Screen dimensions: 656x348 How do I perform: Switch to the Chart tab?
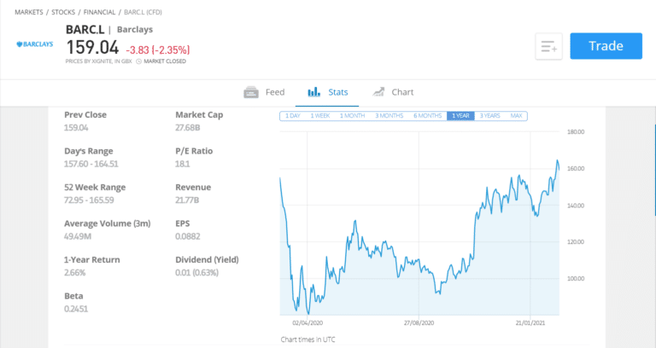[393, 92]
